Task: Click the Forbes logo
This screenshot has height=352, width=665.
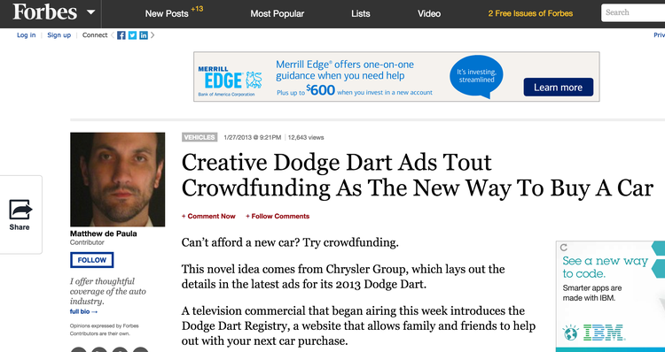Action: [x=44, y=11]
